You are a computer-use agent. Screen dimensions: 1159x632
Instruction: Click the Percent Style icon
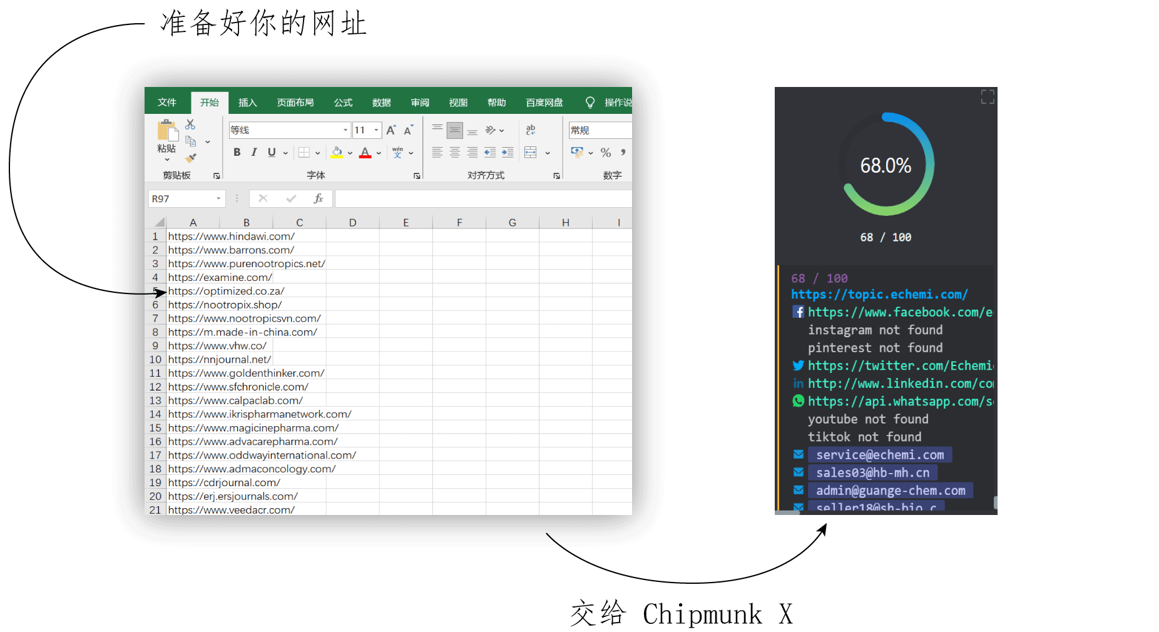605,152
